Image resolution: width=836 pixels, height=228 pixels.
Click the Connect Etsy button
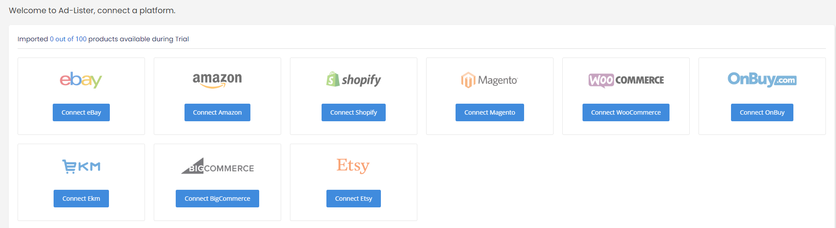[x=354, y=199]
